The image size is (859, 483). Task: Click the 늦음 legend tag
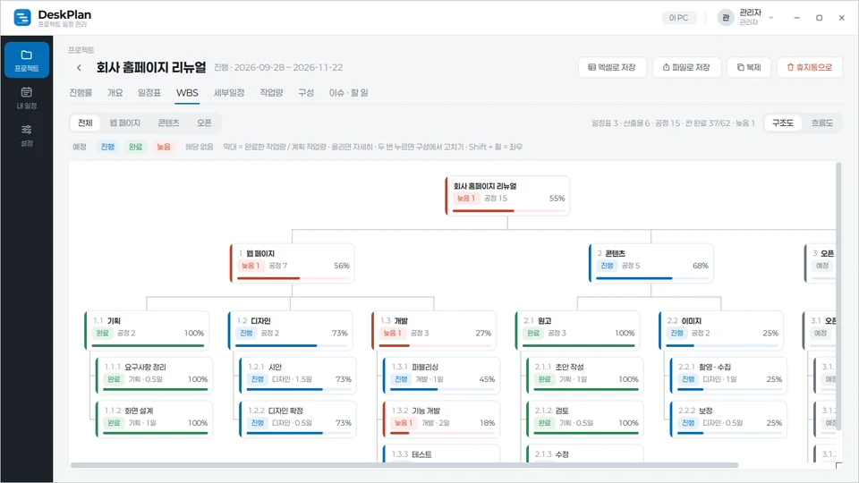pyautogui.click(x=164, y=147)
